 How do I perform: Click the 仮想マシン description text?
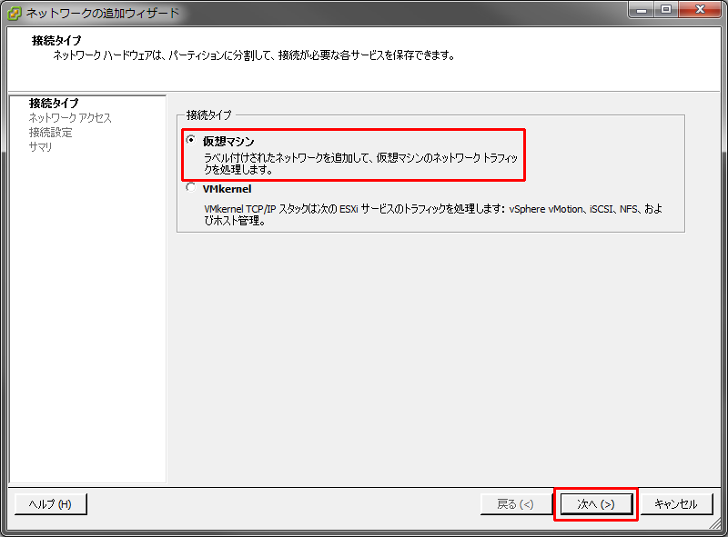click(360, 164)
